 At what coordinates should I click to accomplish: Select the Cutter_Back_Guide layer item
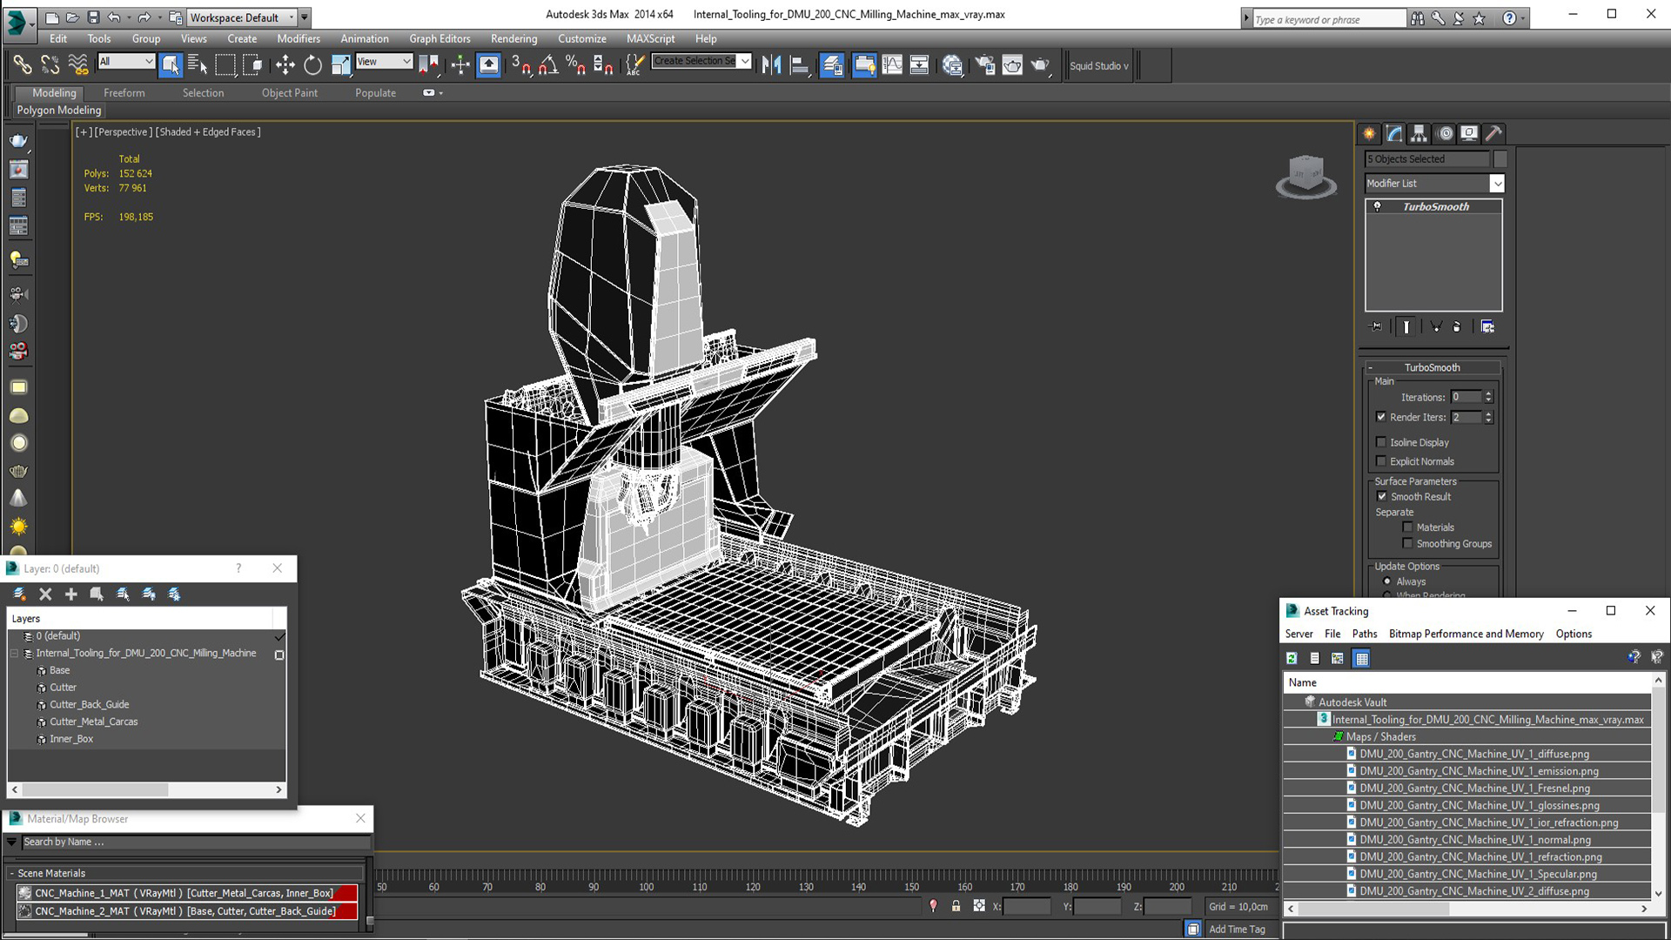pos(89,704)
